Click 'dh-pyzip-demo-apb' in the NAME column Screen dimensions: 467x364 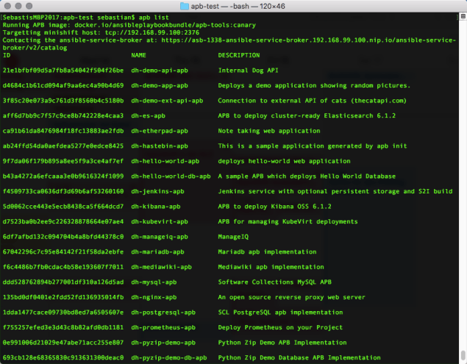pos(163,343)
